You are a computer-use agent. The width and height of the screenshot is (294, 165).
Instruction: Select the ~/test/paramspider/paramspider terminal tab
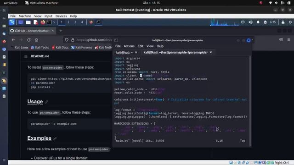point(175,52)
